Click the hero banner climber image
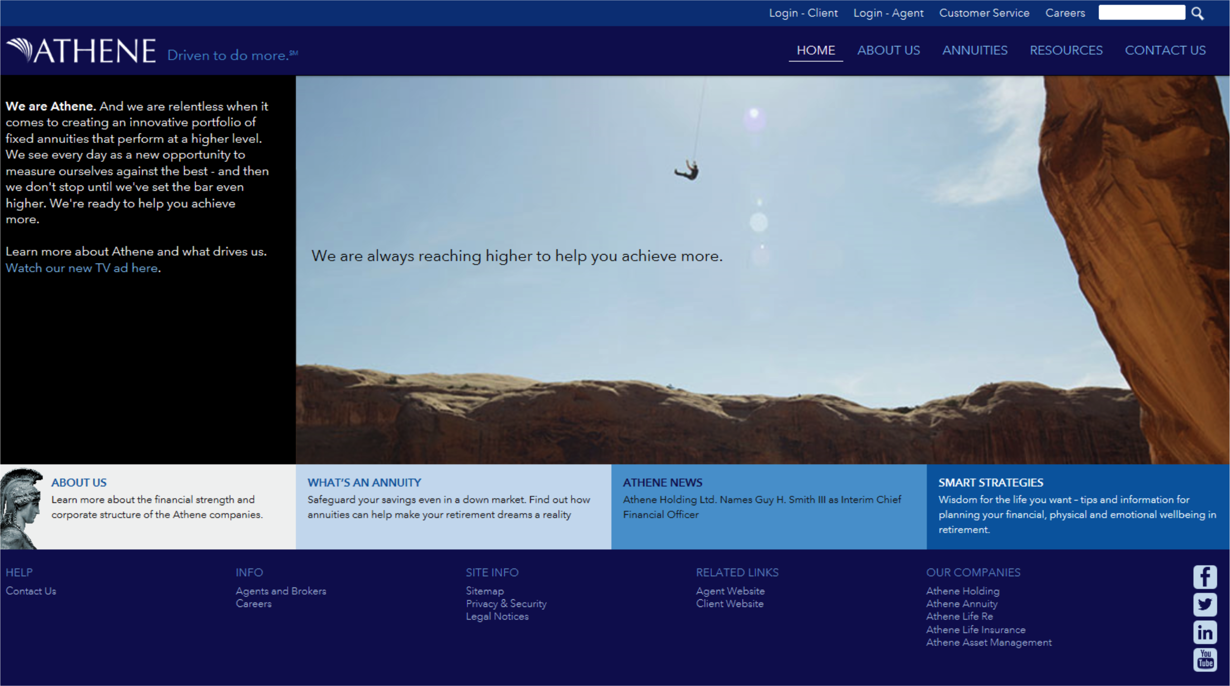The width and height of the screenshot is (1230, 686). (763, 270)
